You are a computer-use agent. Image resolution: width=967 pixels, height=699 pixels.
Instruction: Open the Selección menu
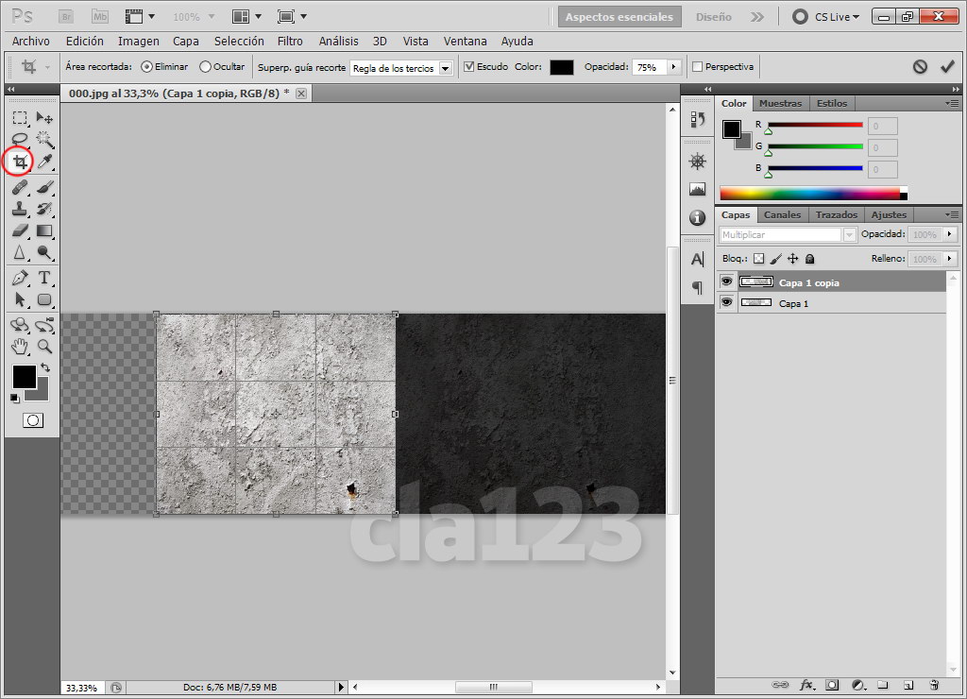[x=239, y=42]
